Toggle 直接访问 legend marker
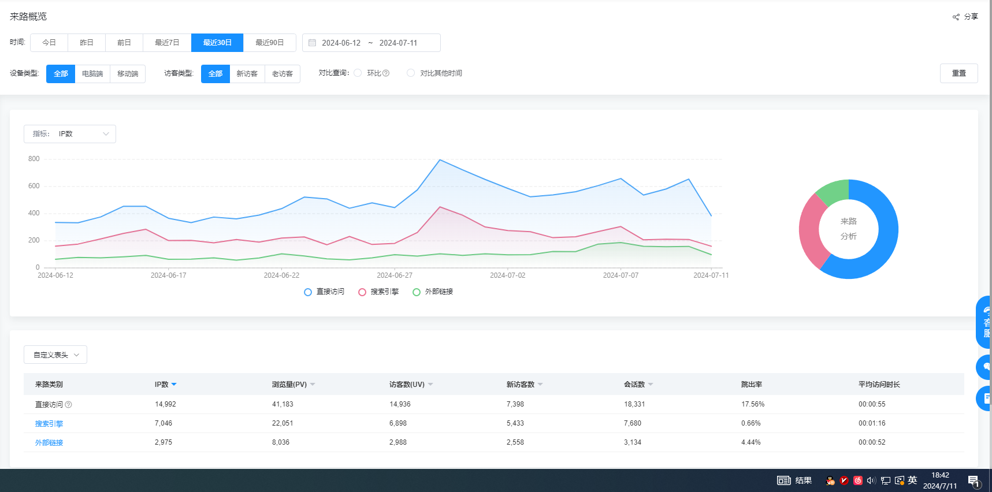The height and width of the screenshot is (492, 992). [308, 292]
